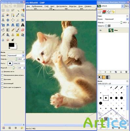Screen dimensions: 130x131
Task: Select the Clone stamp tool
Action: coord(13,35)
